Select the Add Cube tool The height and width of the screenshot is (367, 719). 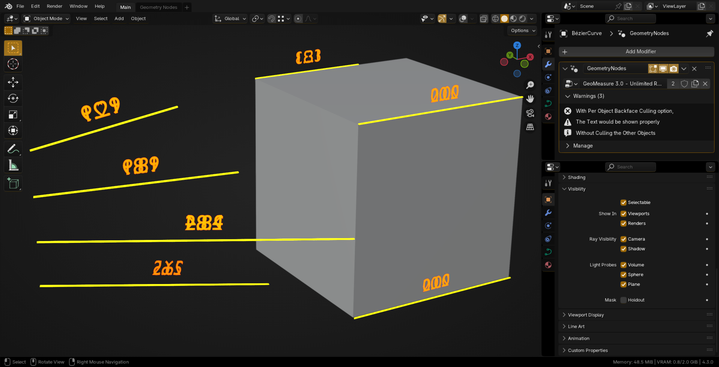pyautogui.click(x=13, y=183)
